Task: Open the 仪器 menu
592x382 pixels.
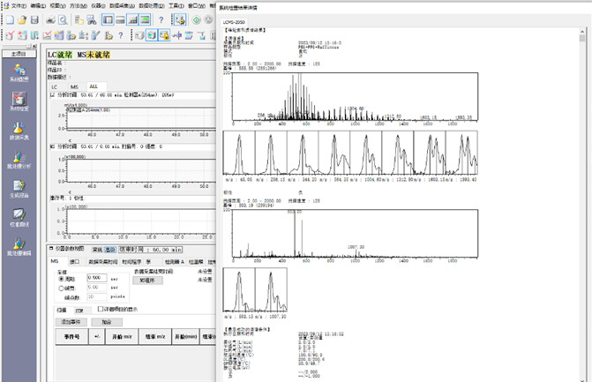Action: tap(98, 5)
